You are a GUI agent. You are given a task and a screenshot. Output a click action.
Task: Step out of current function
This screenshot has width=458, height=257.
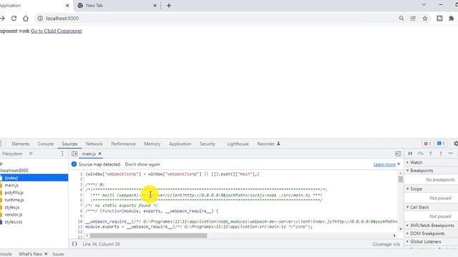tap(441, 153)
